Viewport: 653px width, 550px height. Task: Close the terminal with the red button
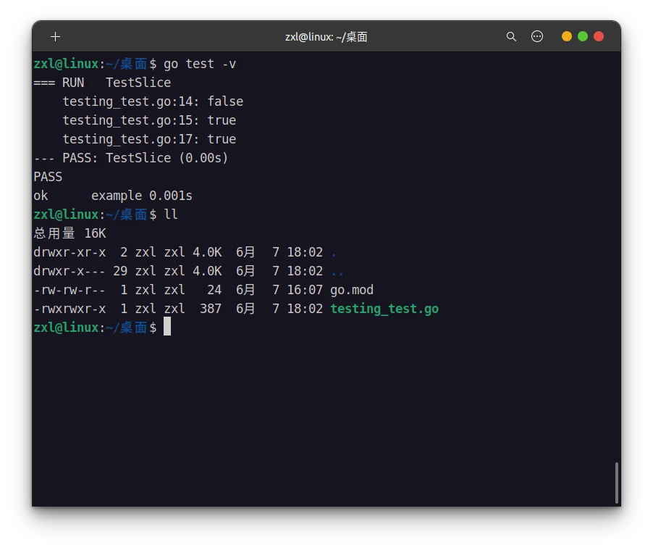599,37
